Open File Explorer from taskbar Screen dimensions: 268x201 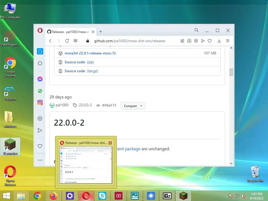click(x=21, y=196)
